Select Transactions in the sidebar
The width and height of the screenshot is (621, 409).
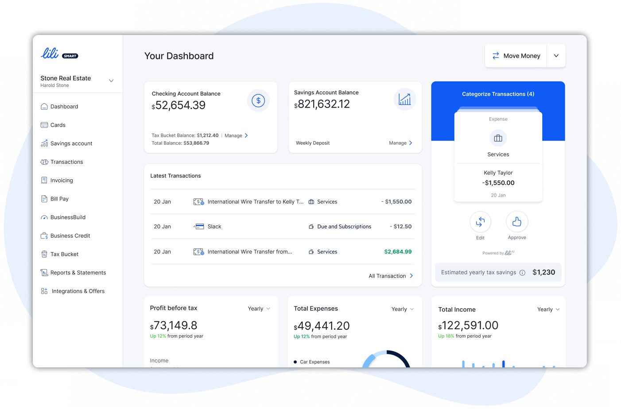66,162
